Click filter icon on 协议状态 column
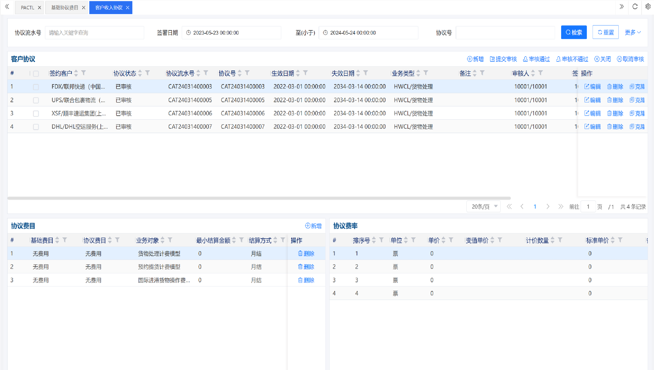 coord(148,73)
